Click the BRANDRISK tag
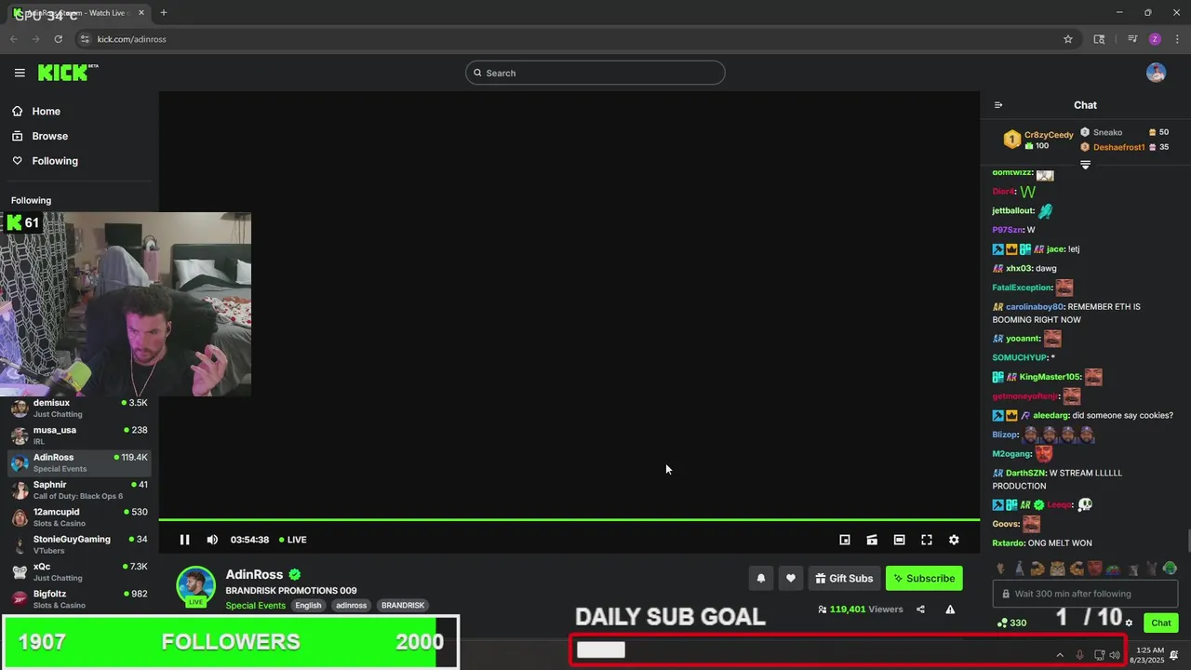This screenshot has height=670, width=1191. coord(403,605)
